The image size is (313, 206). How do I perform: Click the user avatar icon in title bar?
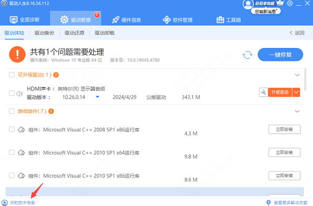[248, 4]
